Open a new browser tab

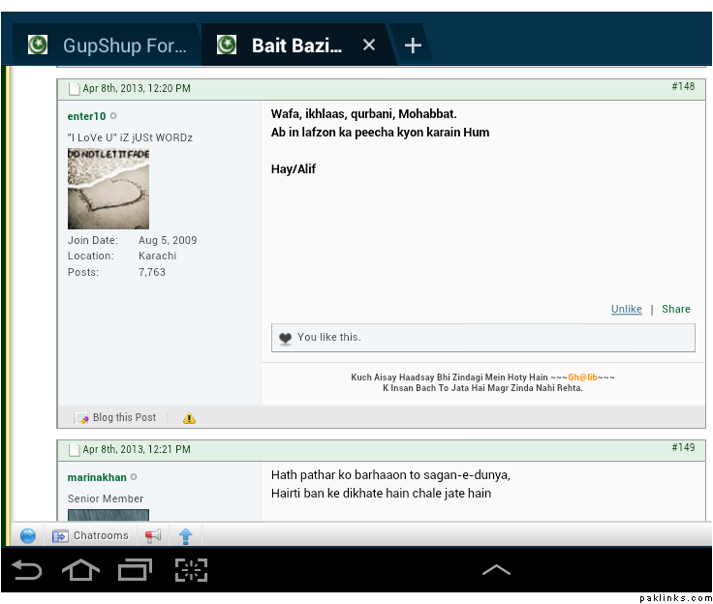pos(413,45)
